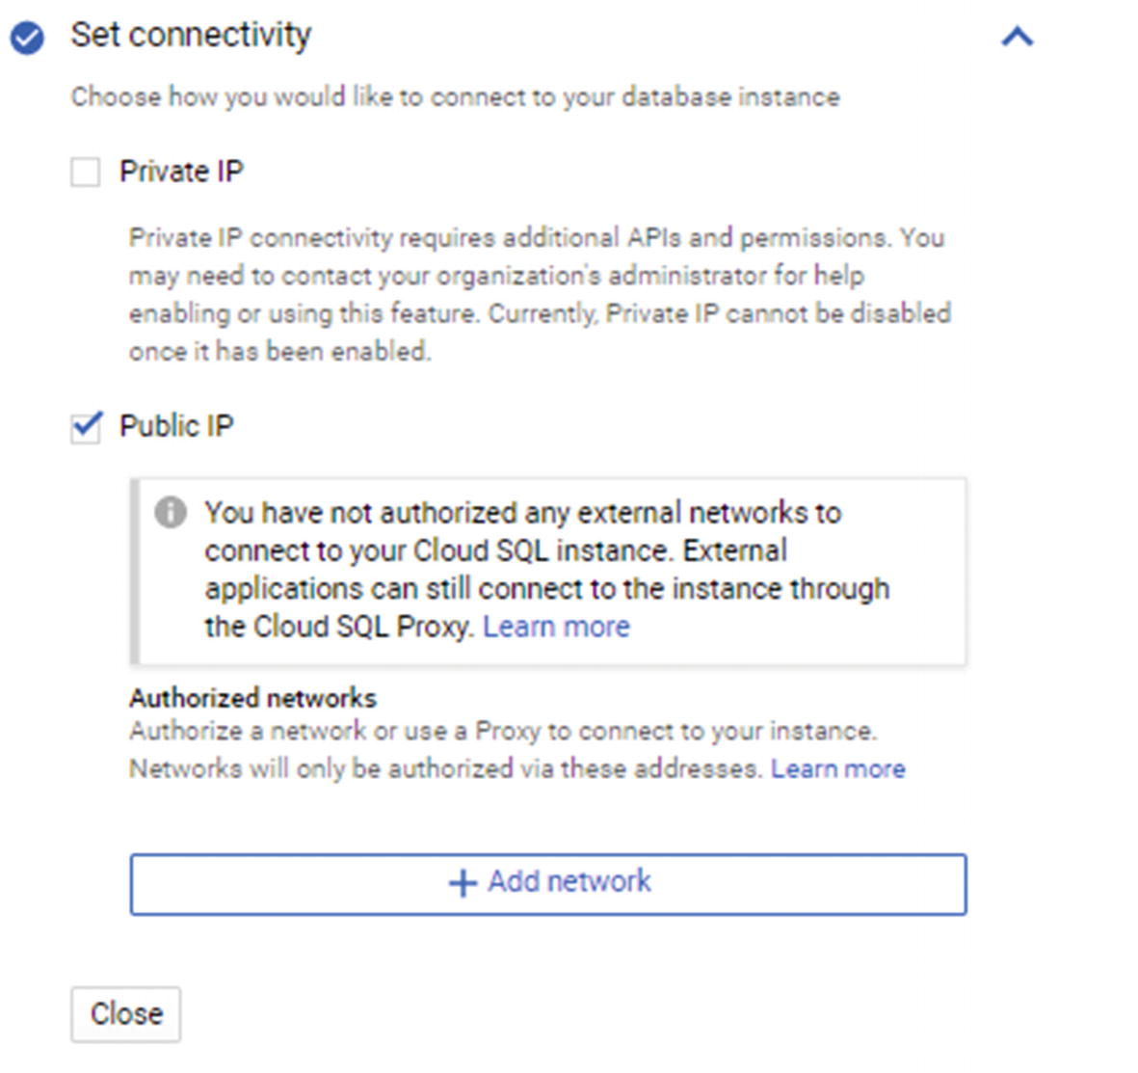Image resolution: width=1138 pixels, height=1073 pixels.
Task: Click the Private IP description paragraph
Action: coord(540,294)
